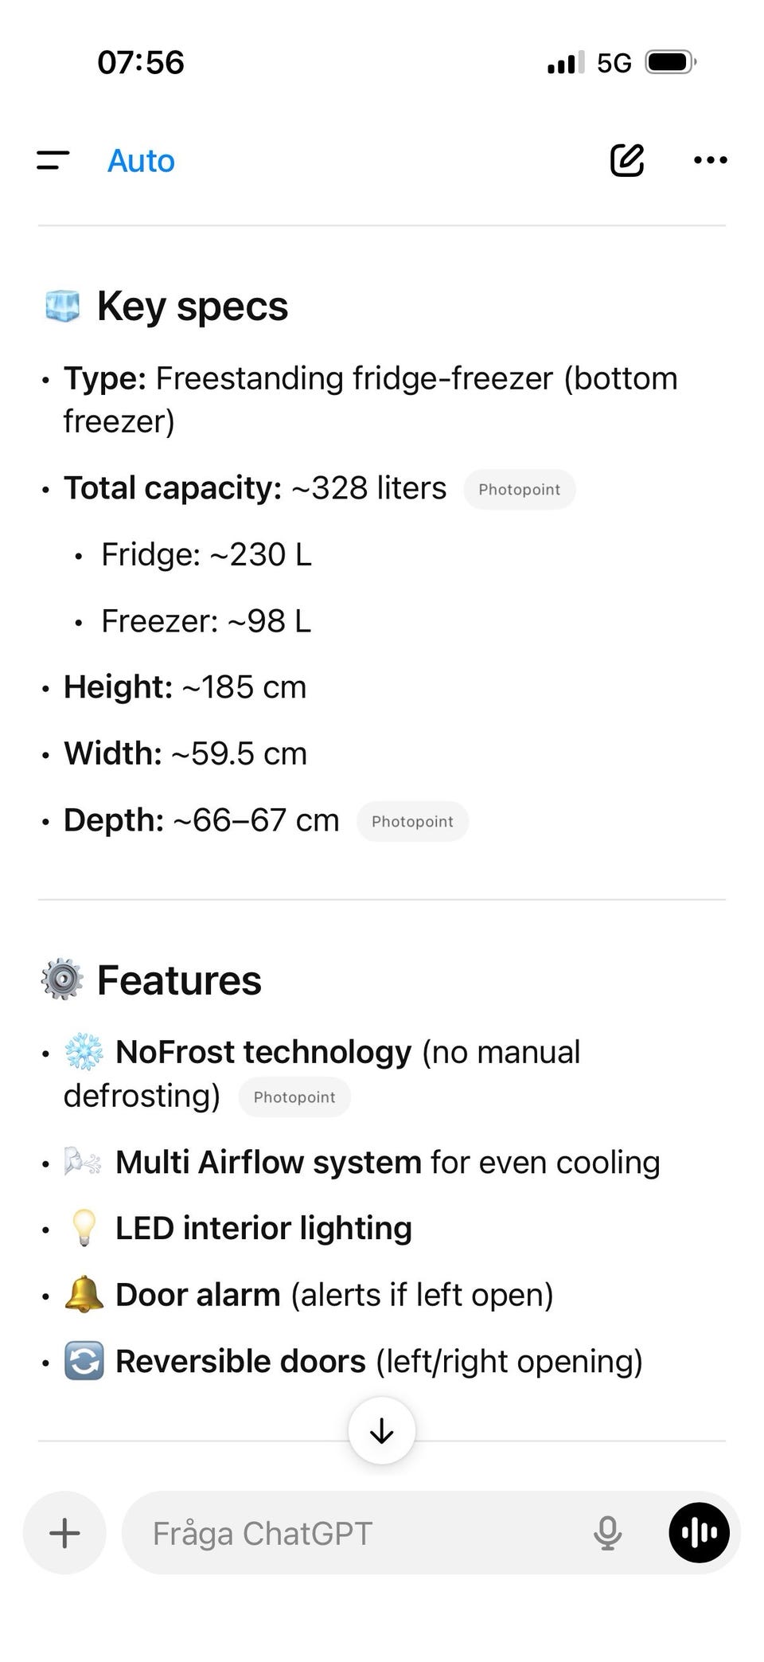Open the three-dot more options menu
This screenshot has height=1662, width=764.
[710, 160]
